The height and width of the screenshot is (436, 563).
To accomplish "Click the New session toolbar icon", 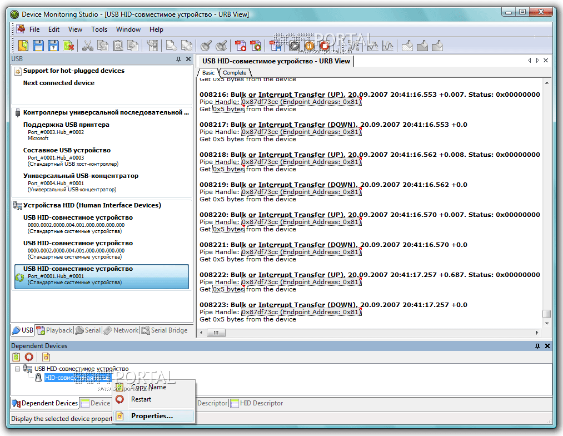I will pyautogui.click(x=23, y=46).
